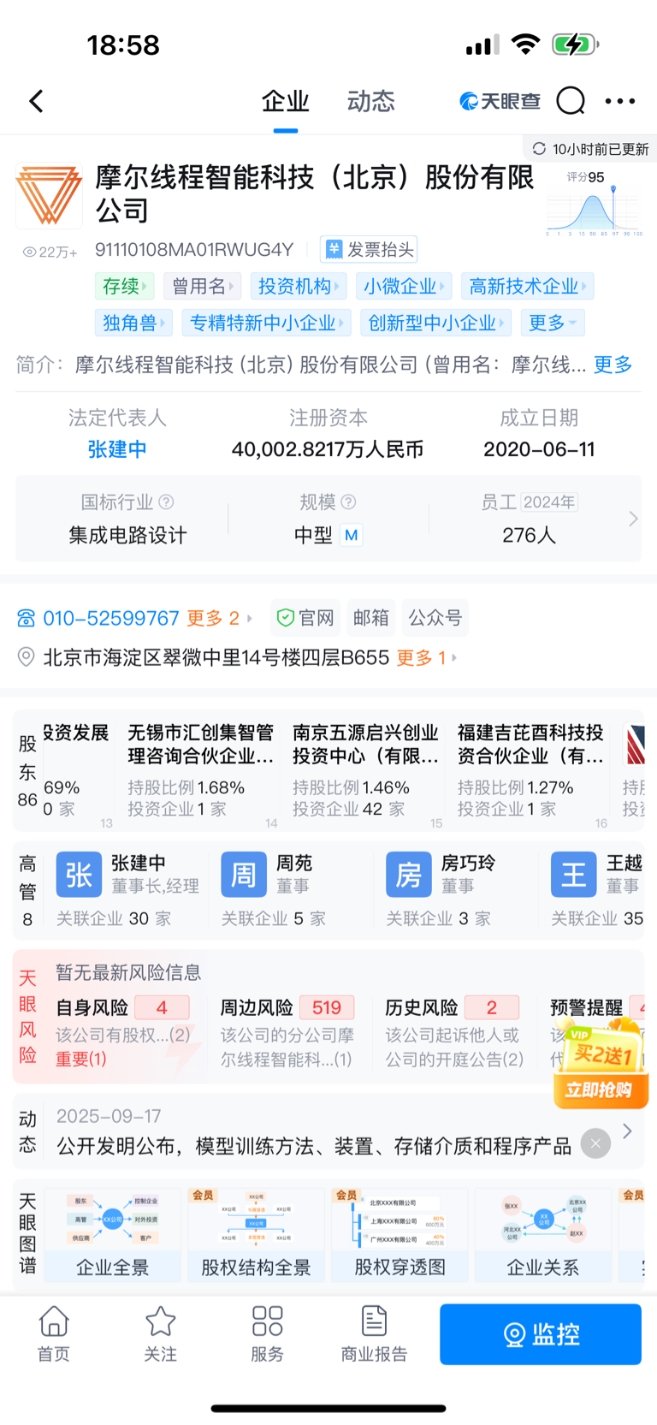Show 更多 2 phone numbers
The height and width of the screenshot is (1425, 657).
point(220,618)
